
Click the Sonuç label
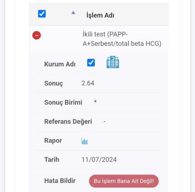[54, 83]
